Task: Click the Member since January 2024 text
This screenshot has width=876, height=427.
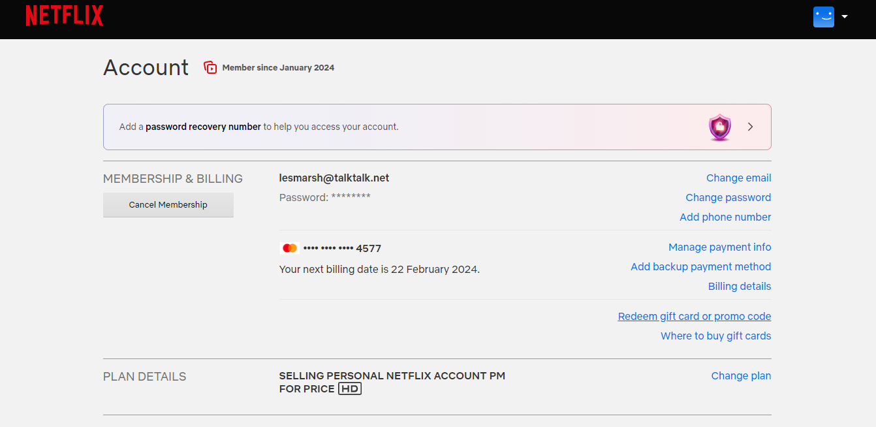Action: 278,67
